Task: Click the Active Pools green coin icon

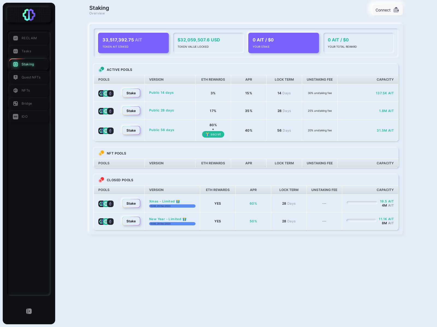Action: click(x=101, y=69)
